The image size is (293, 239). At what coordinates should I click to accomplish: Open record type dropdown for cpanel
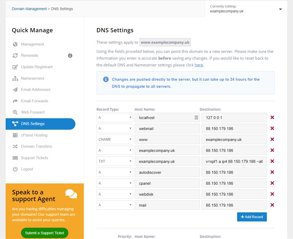(x=115, y=183)
